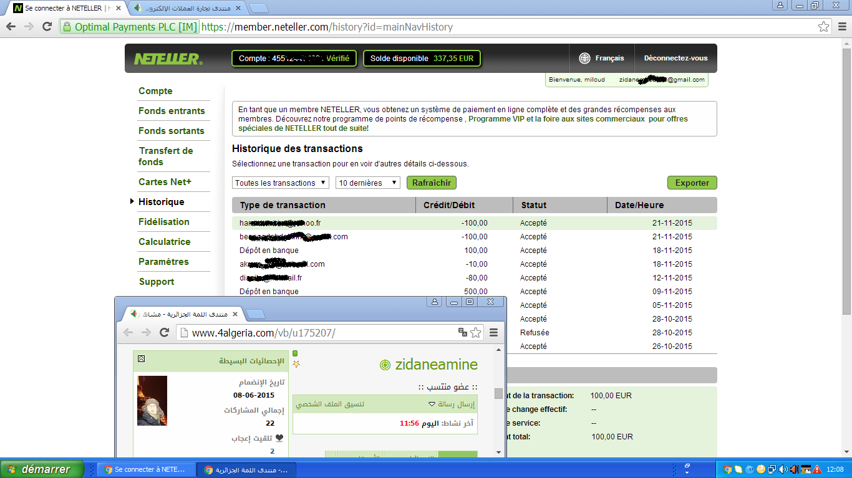Click forward arrow in main Chrome window
The height and width of the screenshot is (478, 852).
point(29,27)
